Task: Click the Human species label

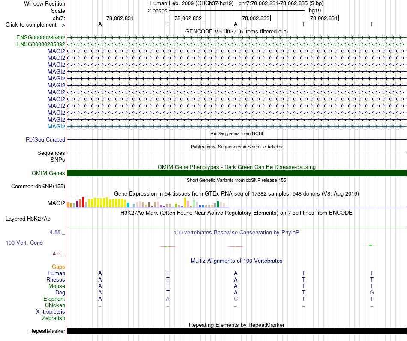Action: (56, 273)
